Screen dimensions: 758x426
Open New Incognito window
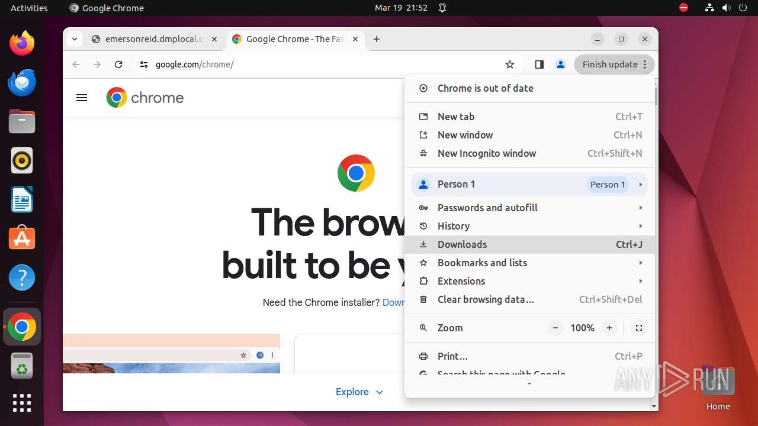point(529,153)
